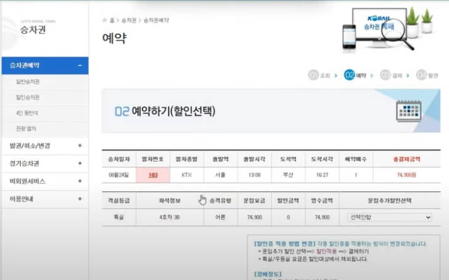Click the 서울 departure station cell

[220, 175]
